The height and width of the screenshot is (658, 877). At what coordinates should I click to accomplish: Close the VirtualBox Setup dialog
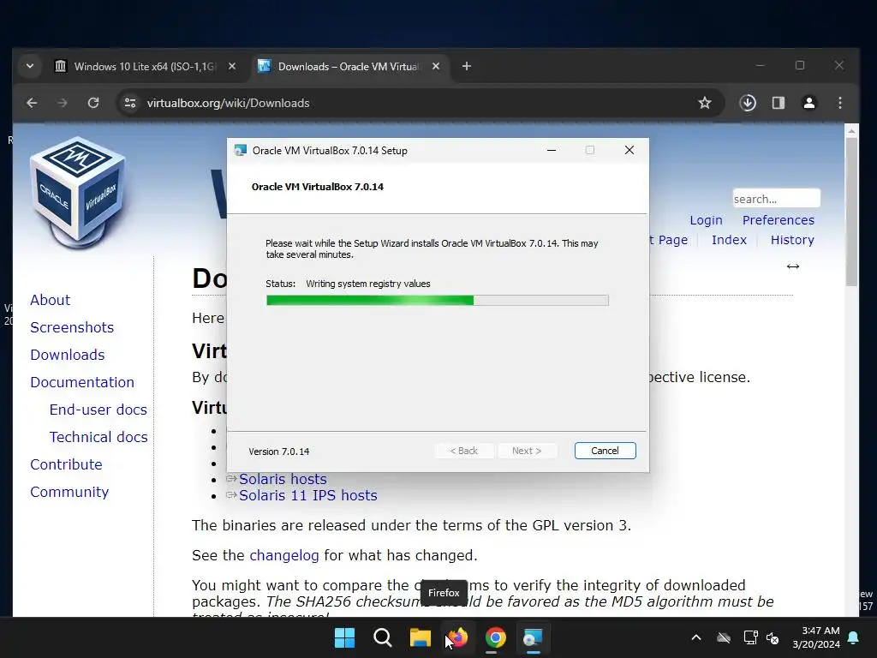[x=629, y=150]
